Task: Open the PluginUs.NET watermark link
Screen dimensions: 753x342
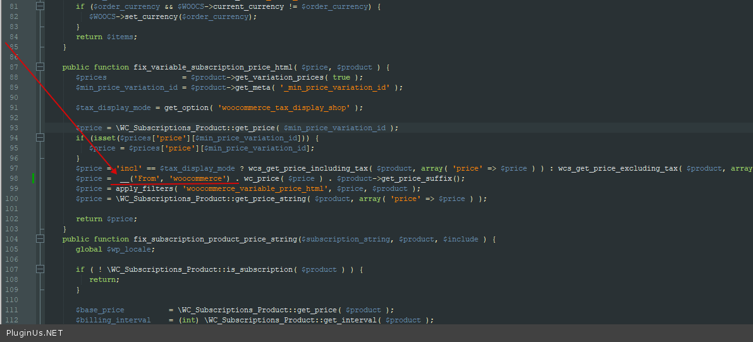Action: (x=35, y=333)
